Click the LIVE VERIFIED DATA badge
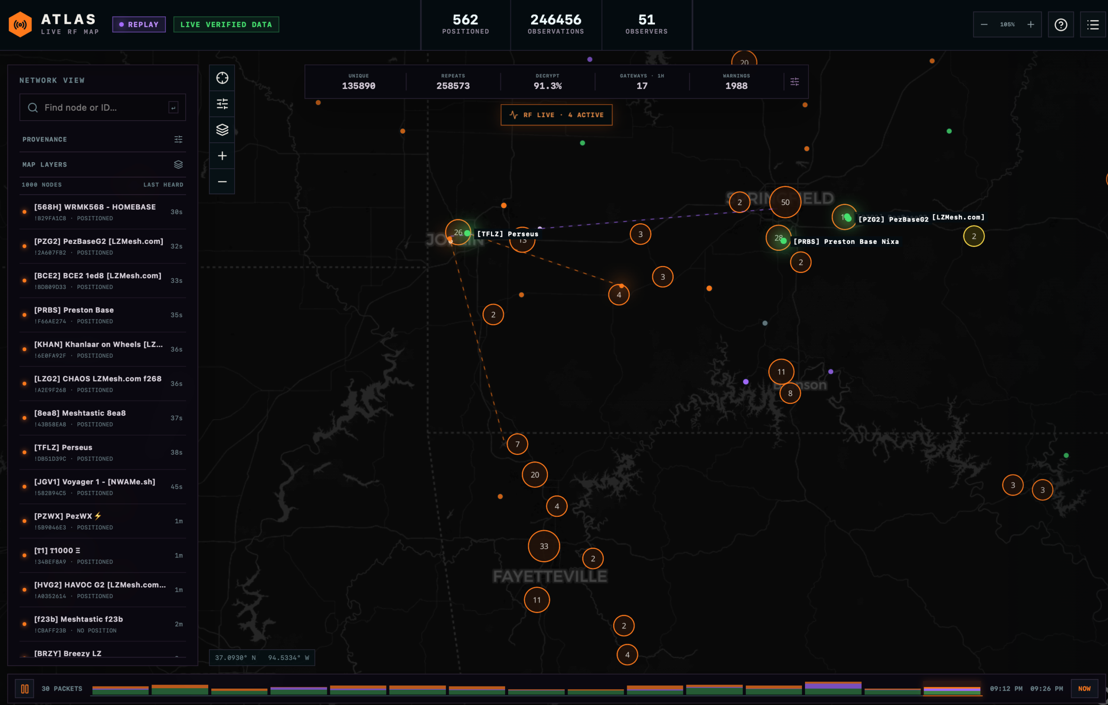Viewport: 1108px width, 705px height. [226, 24]
